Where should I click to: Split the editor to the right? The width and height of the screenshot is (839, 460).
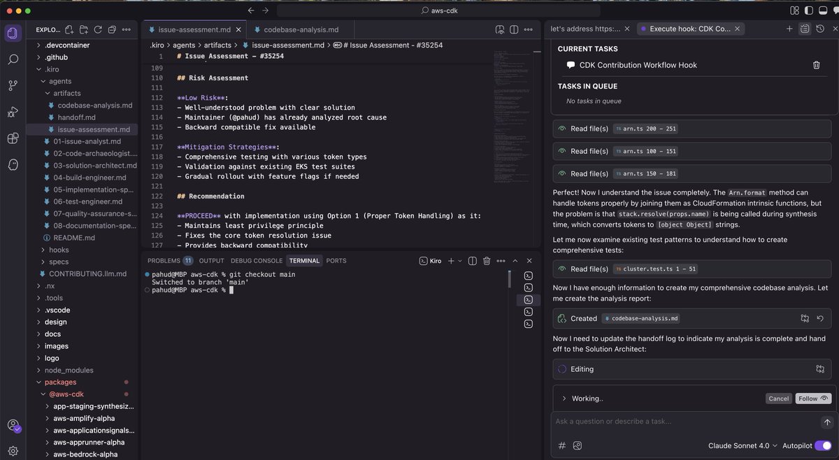coord(514,29)
